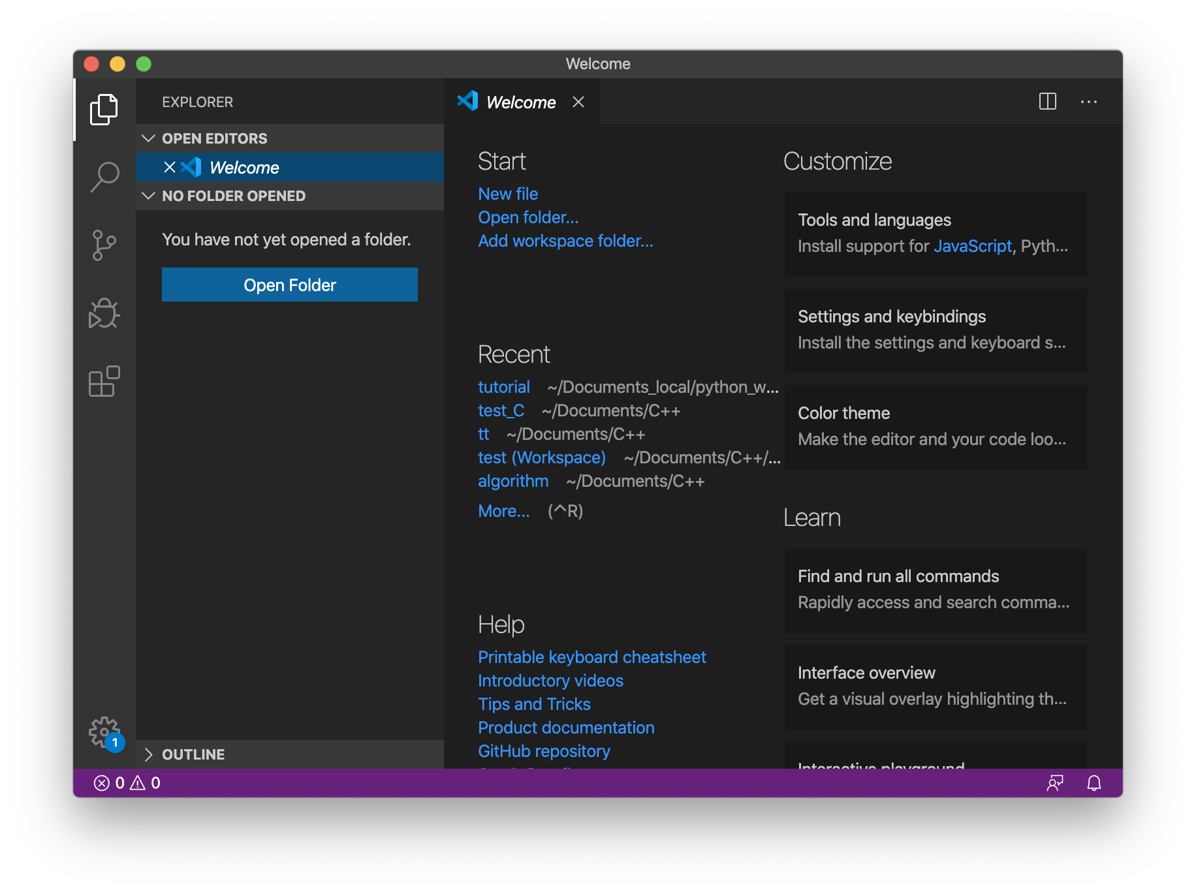Click the Tools and languages heading
The image size is (1196, 894).
click(x=874, y=220)
